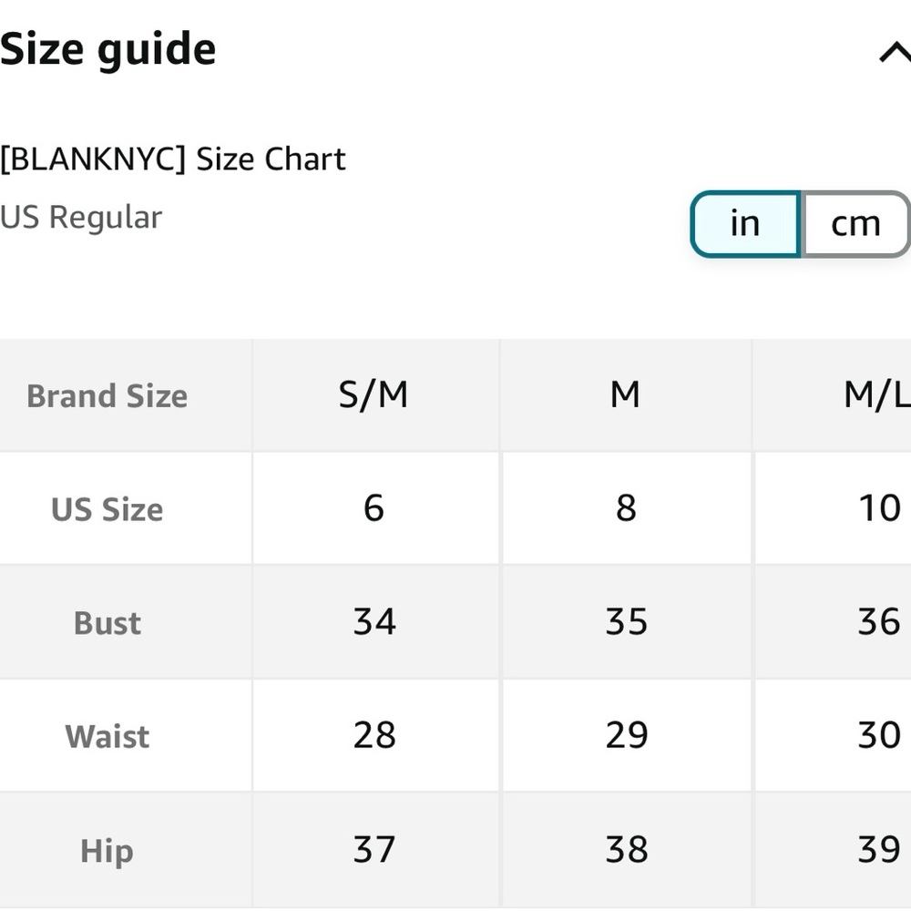This screenshot has height=911, width=911.
Task: Click the S/M brand size column
Action: tap(374, 395)
